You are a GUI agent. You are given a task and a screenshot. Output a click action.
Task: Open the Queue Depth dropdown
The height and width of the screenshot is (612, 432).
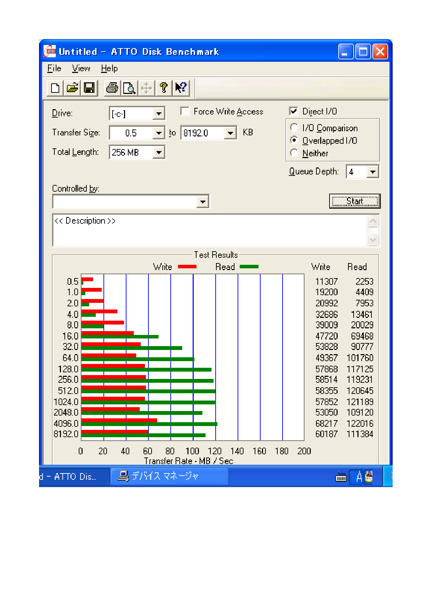coord(373,172)
